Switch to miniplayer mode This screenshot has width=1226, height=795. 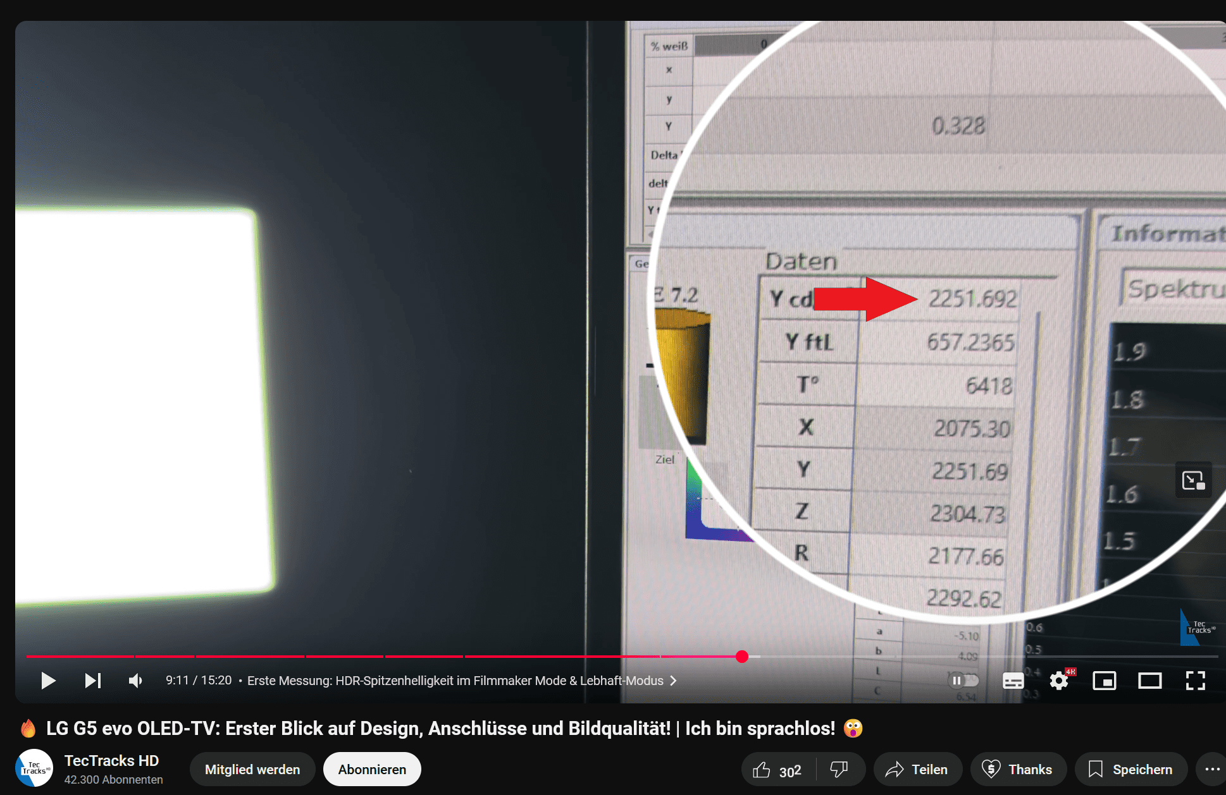click(x=1105, y=681)
